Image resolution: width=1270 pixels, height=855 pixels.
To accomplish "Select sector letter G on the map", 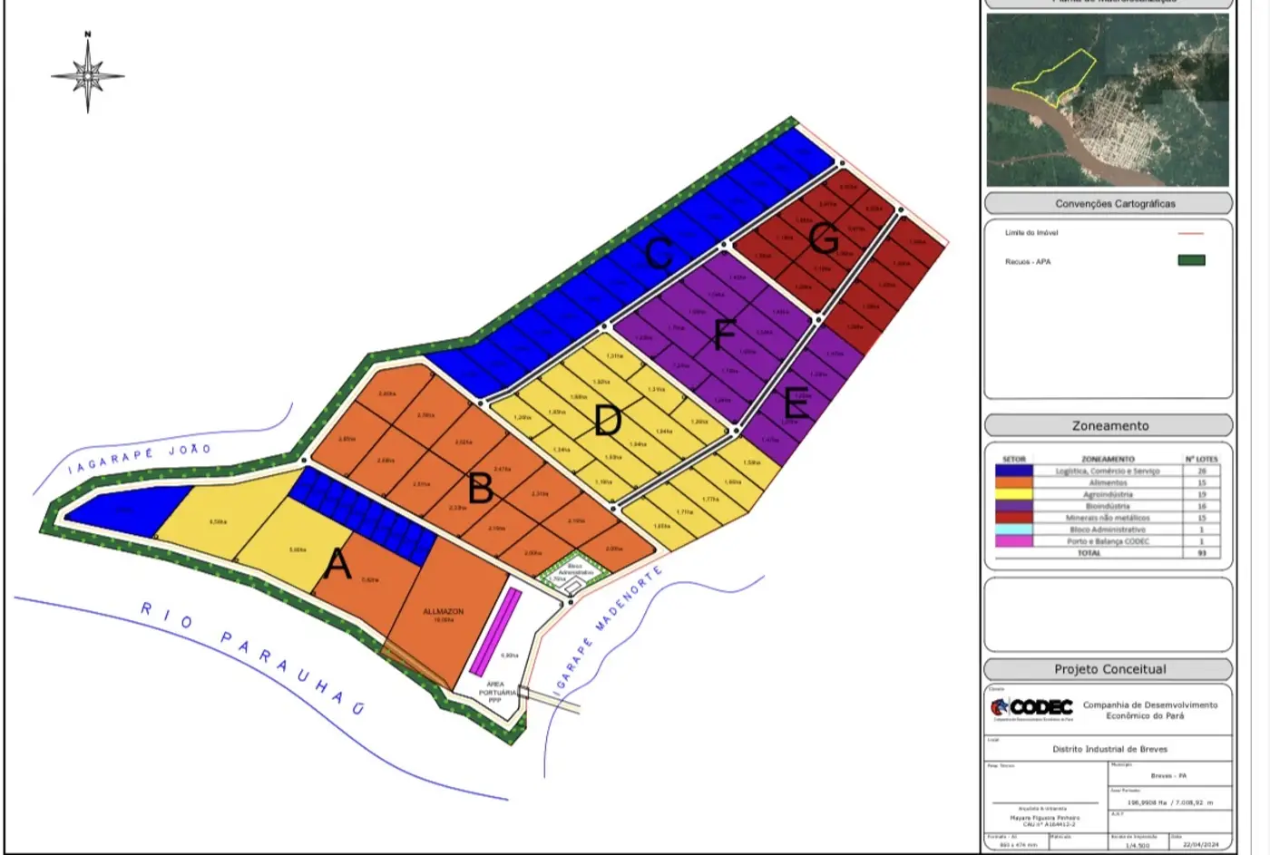I will pos(823,238).
